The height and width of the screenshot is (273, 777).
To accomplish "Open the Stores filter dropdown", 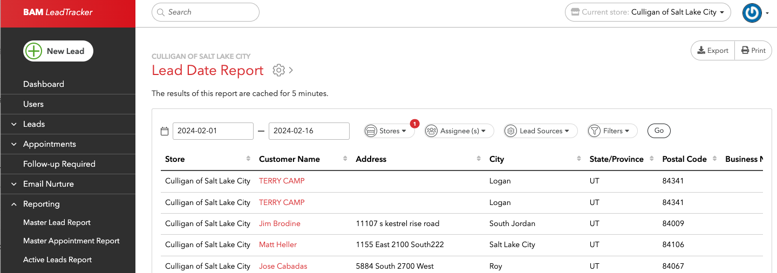I will [x=390, y=131].
